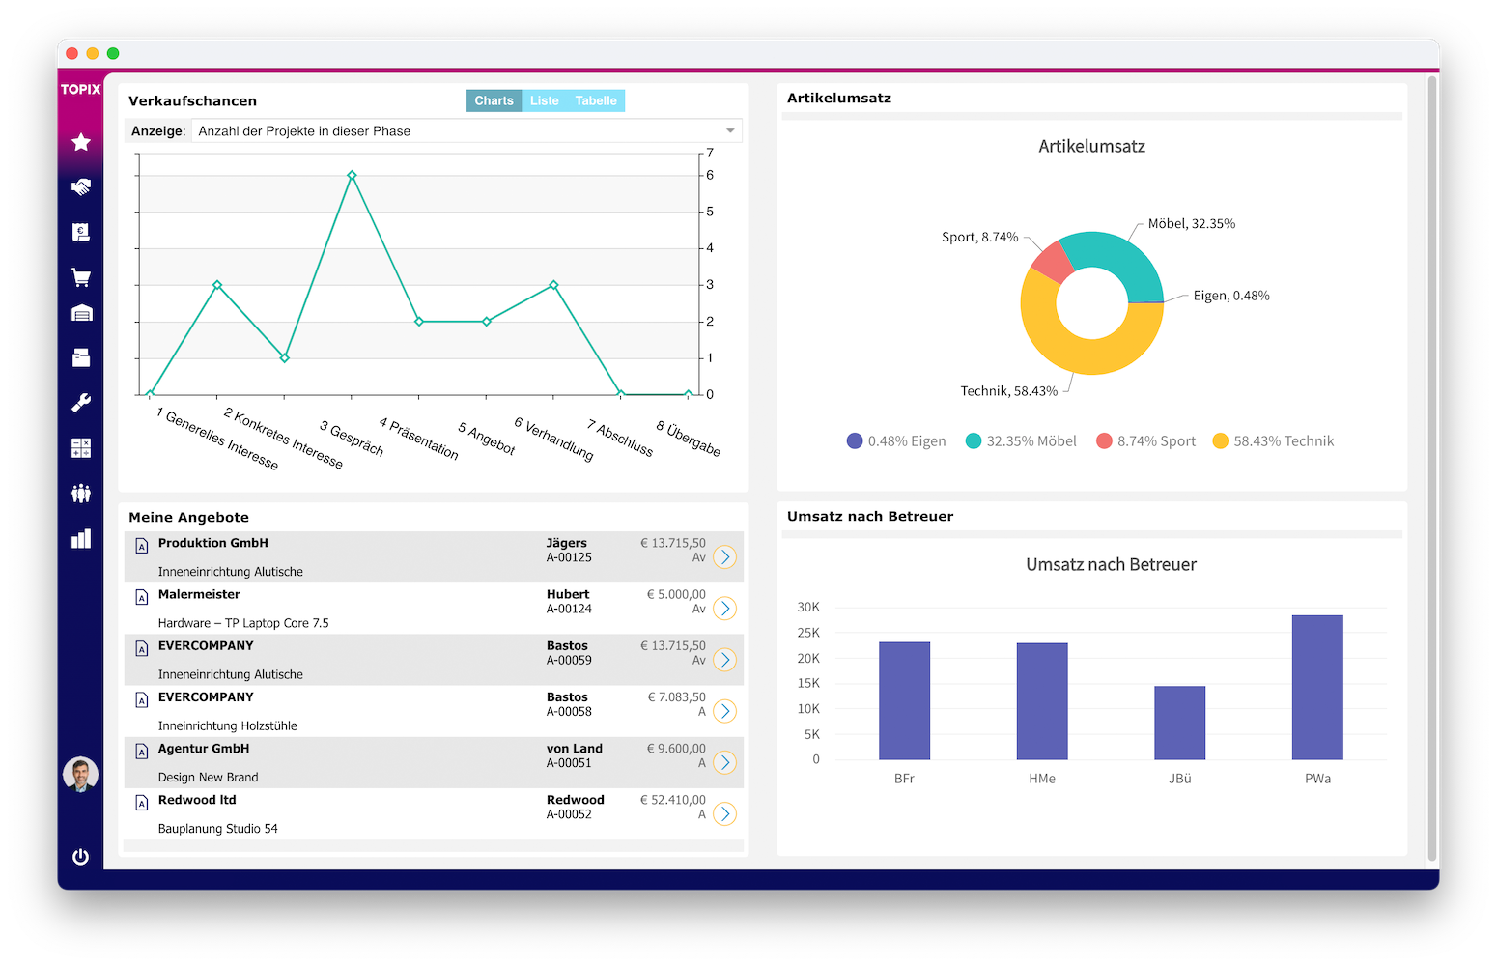1497x966 pixels.
Task: Select the Produktion GmbH offer name
Action: click(x=213, y=543)
